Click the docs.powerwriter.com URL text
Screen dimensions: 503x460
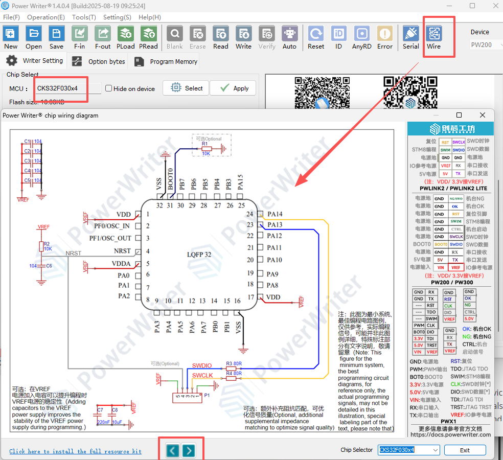click(x=451, y=434)
